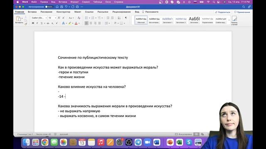
Task: Click the Format Painter brush icon
Action: click(x=26, y=24)
